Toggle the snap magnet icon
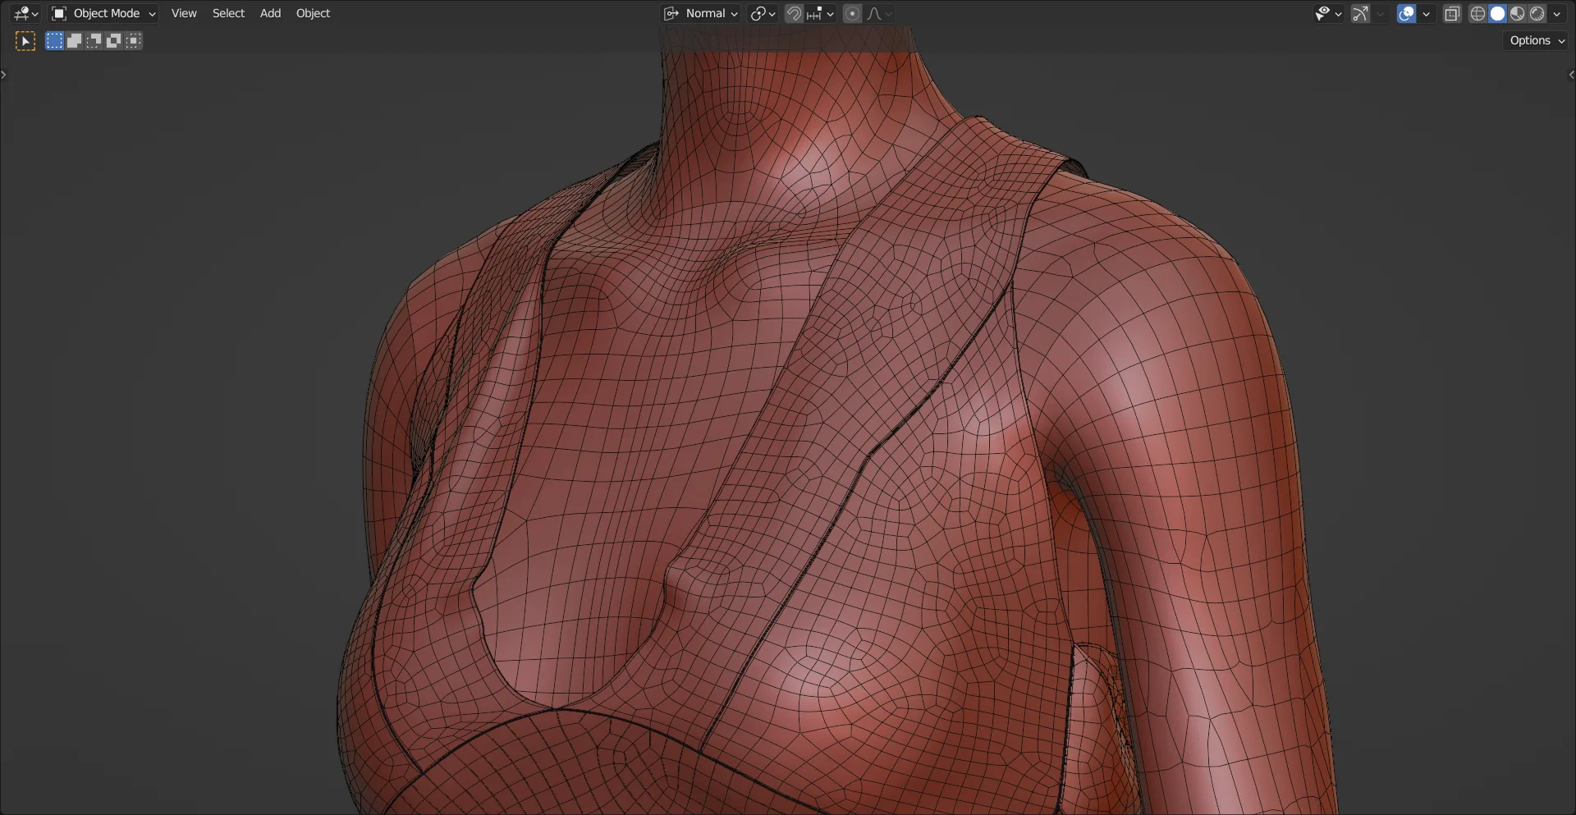The image size is (1576, 815). 794,13
